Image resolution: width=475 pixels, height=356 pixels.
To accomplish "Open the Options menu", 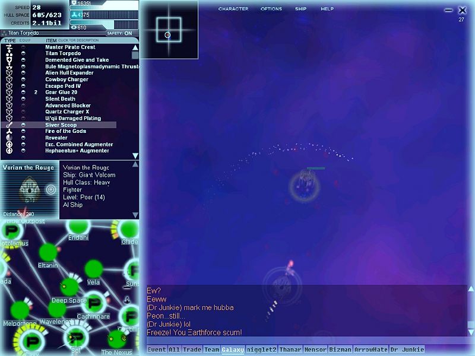I will [x=271, y=9].
